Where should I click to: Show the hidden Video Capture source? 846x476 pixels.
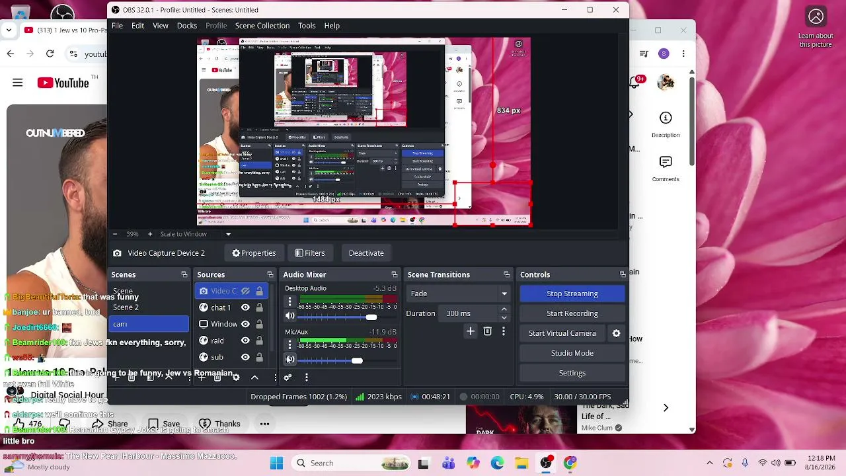pos(245,291)
